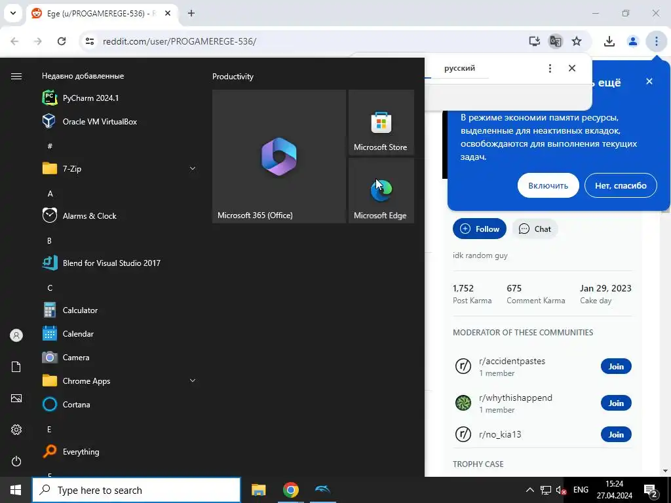Screen dimensions: 671x503
Task: Open the r/no_kia13 link
Action: point(500,434)
